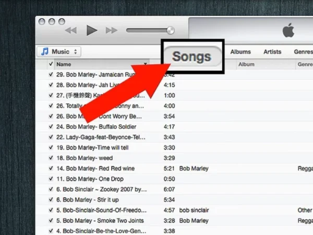Viewport: 313px width, 235px height.
Task: Uncheck the Red Red wine checkbox
Action: pos(51,168)
